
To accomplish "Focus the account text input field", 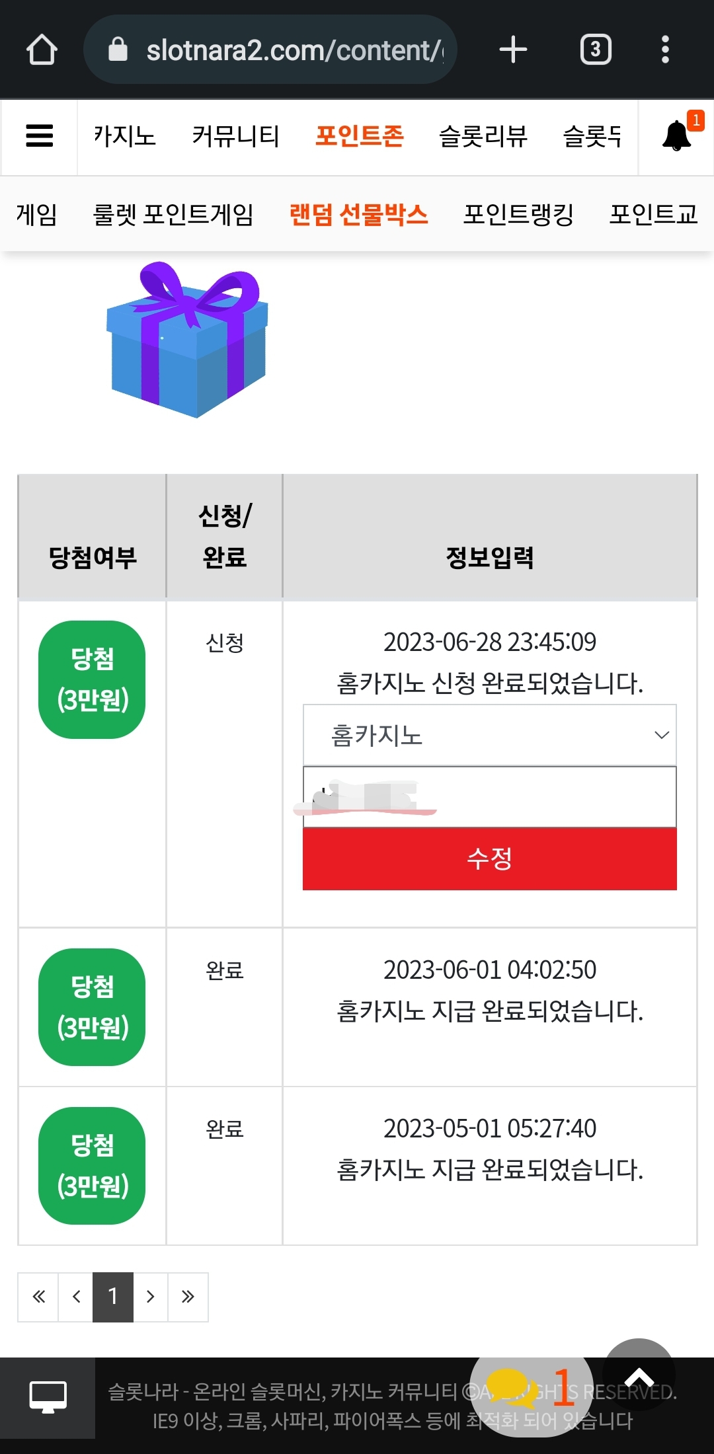I will pos(489,797).
